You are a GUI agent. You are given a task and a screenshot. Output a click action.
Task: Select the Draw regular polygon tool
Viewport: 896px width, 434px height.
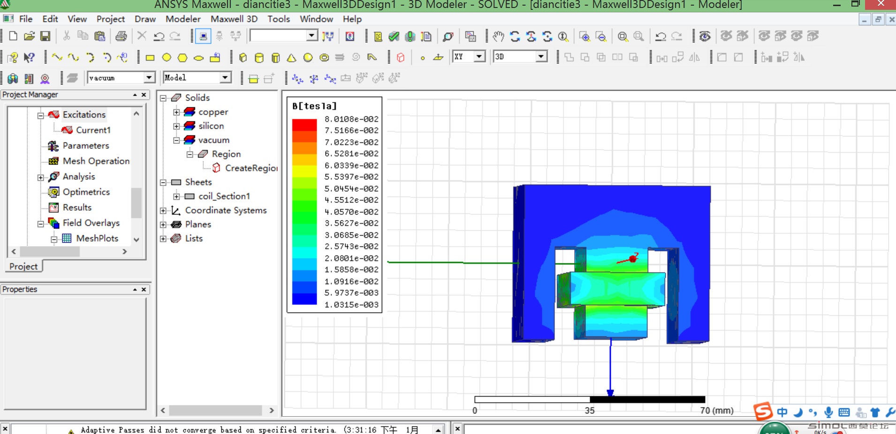coord(182,58)
